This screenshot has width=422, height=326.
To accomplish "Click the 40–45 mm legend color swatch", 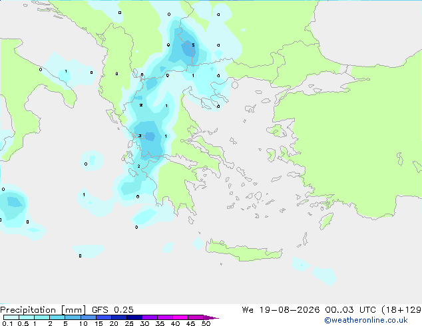I will [x=180, y=317].
